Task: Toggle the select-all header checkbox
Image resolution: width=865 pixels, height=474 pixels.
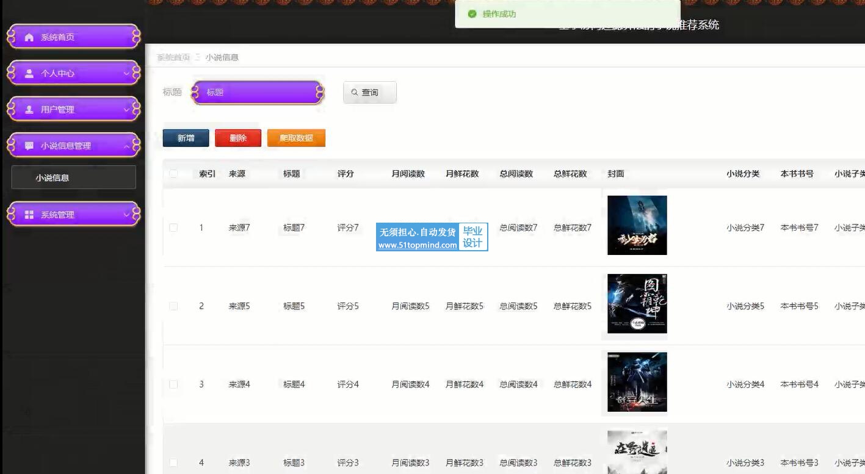Action: [173, 174]
